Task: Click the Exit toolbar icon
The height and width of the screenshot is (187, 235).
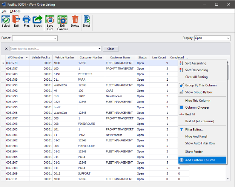Action: click(16, 21)
